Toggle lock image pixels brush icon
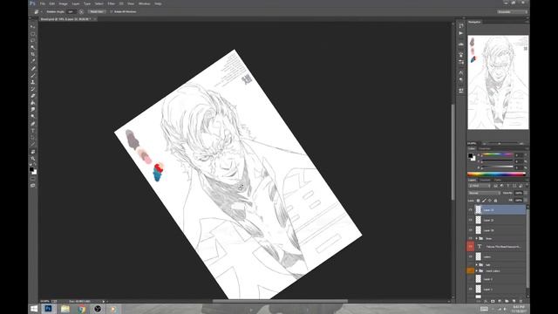 click(x=484, y=201)
